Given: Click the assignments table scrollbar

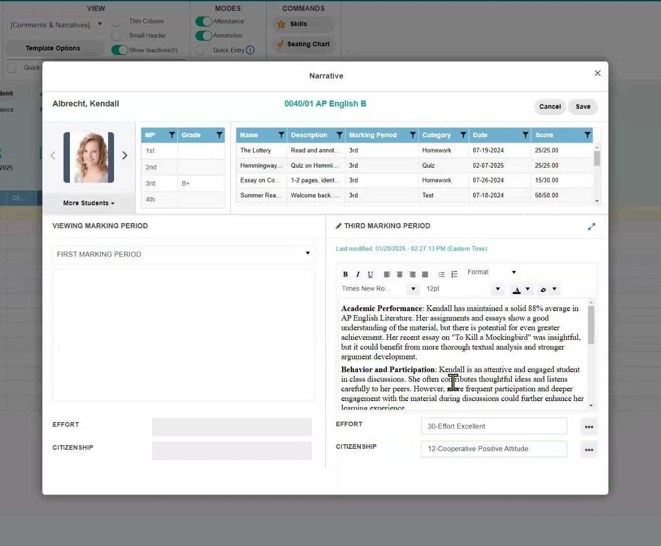Looking at the screenshot, I should pyautogui.click(x=597, y=158).
